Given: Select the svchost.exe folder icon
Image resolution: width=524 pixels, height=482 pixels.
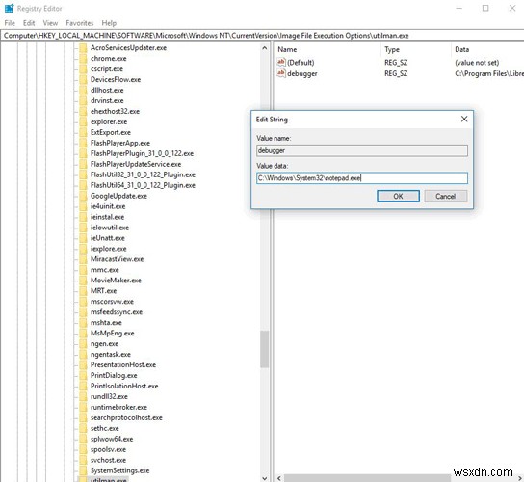Looking at the screenshot, I should tap(83, 460).
